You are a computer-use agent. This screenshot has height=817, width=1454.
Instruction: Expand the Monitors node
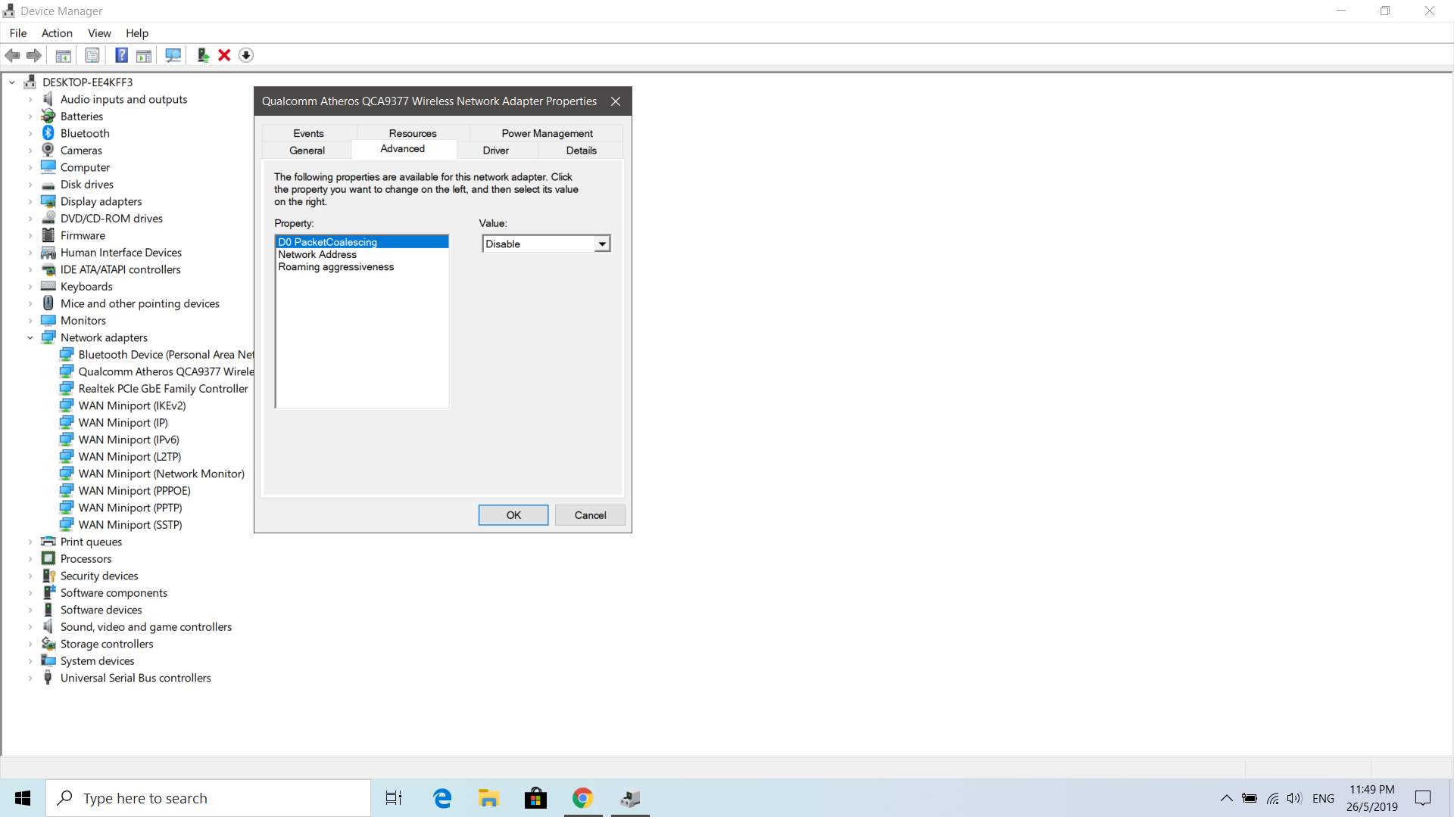(x=30, y=320)
